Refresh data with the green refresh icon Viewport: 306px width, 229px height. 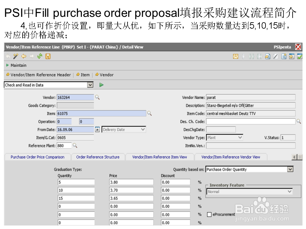[x=40, y=56]
